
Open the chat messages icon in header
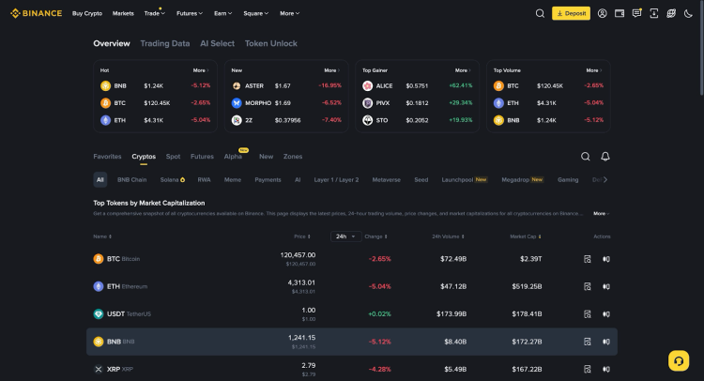637,13
